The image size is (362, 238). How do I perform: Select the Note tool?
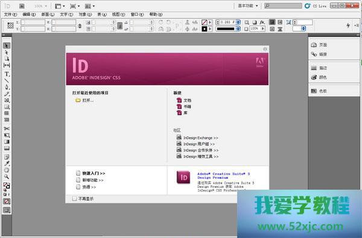coord(7,157)
